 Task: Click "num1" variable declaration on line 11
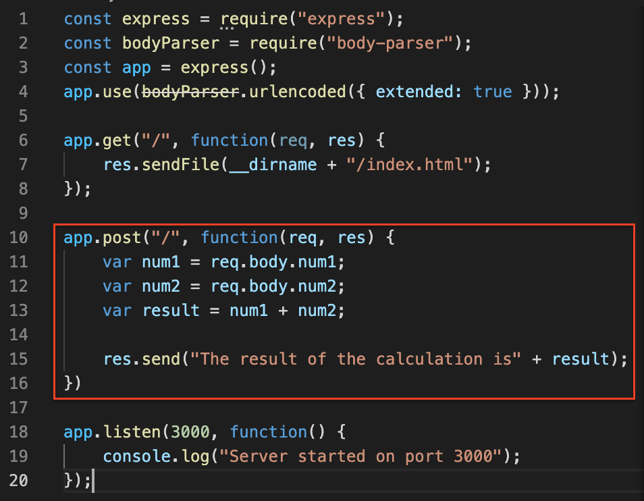161,261
